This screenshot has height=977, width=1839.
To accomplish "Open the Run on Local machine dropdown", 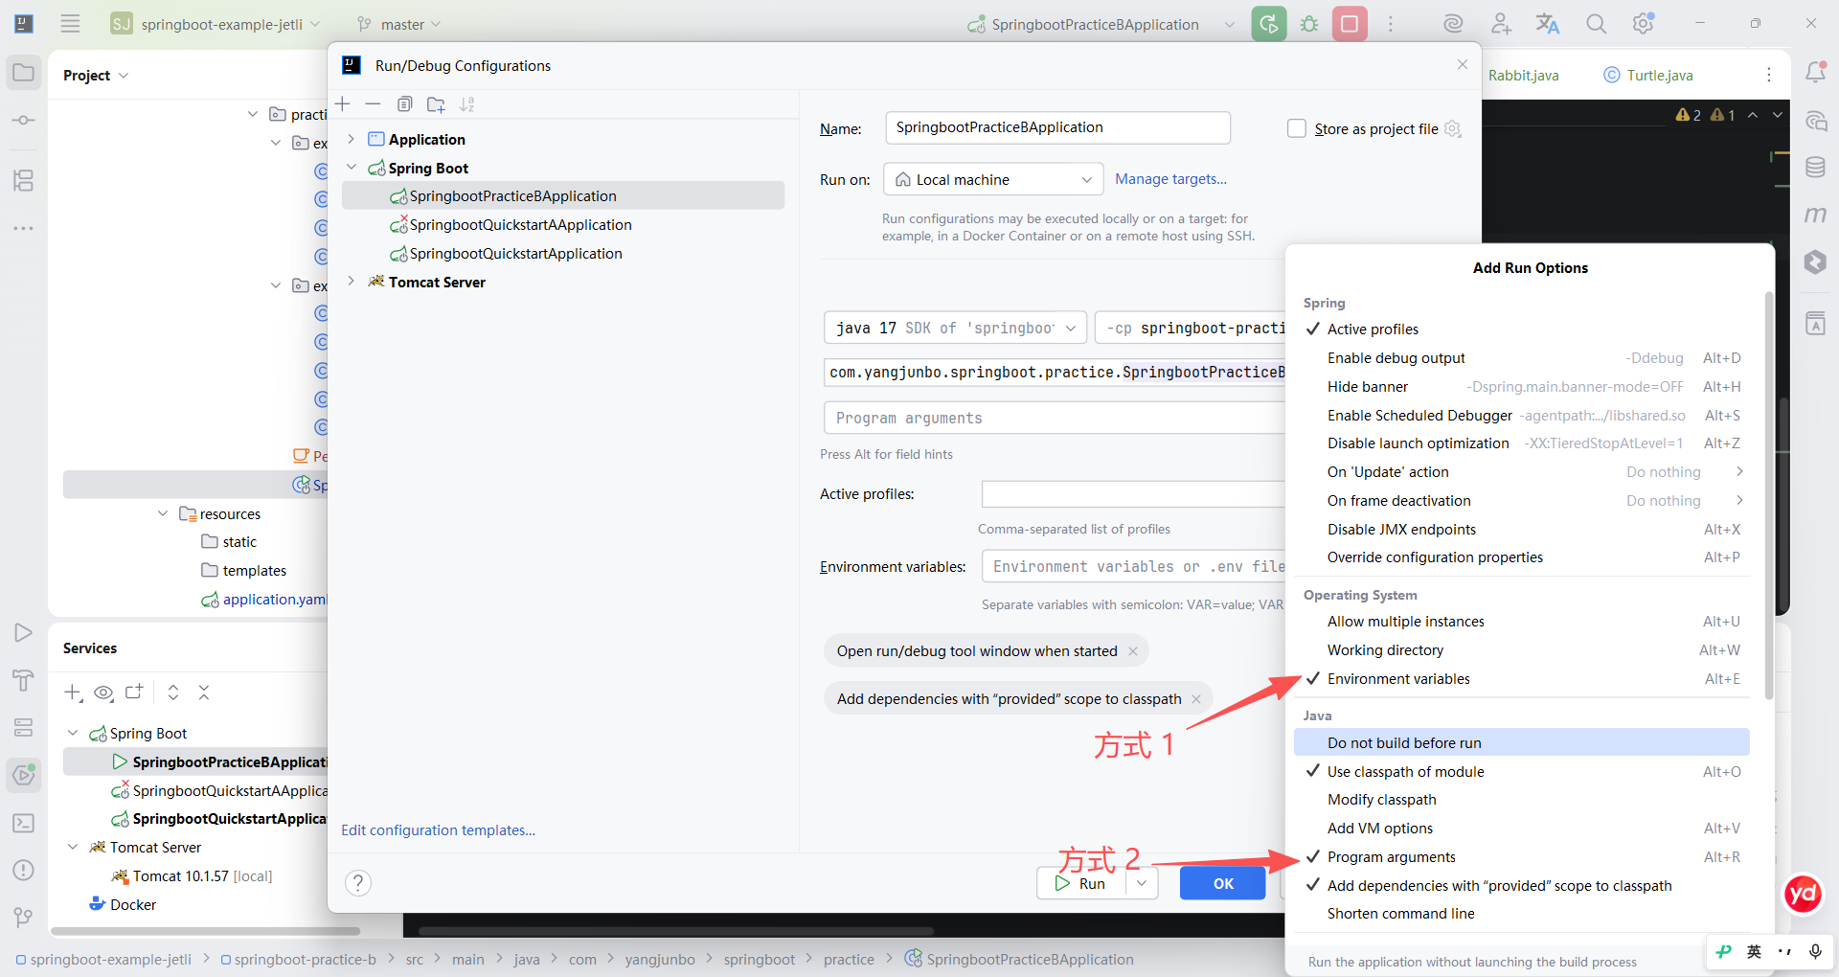I will pos(993,180).
